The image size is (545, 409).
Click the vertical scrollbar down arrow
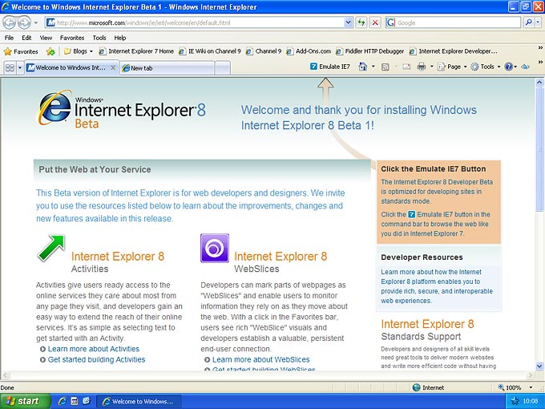(x=539, y=366)
